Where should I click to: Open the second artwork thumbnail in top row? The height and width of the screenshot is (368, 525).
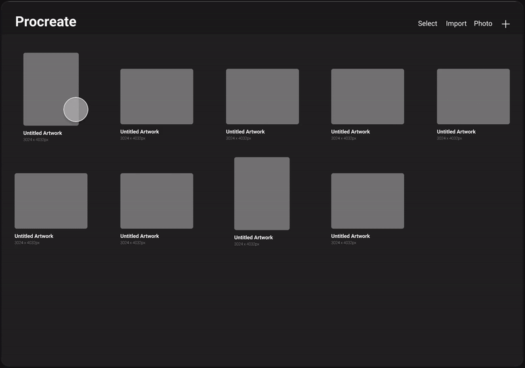[157, 97]
